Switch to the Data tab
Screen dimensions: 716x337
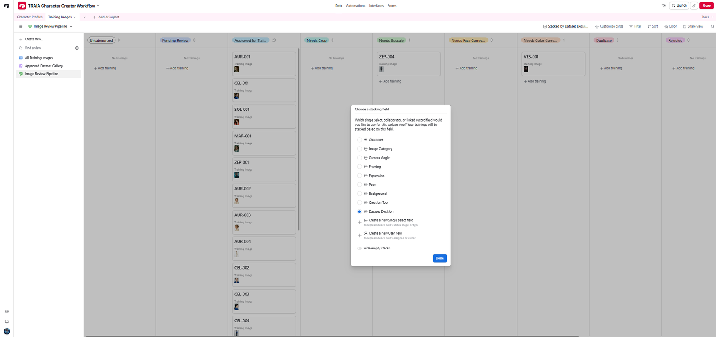339,6
